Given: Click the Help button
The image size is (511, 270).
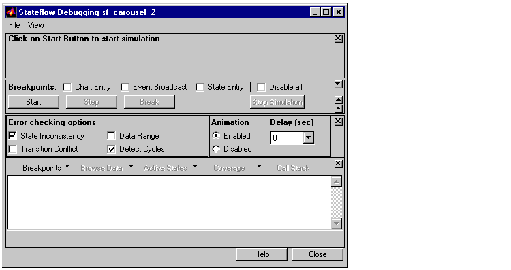Looking at the screenshot, I should [262, 254].
